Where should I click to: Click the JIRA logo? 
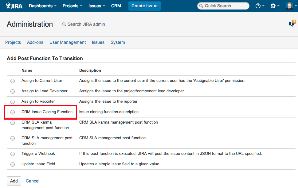point(14,6)
